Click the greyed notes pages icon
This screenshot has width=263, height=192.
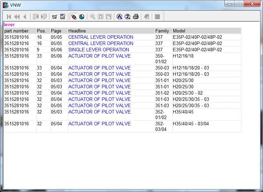tap(147, 17)
